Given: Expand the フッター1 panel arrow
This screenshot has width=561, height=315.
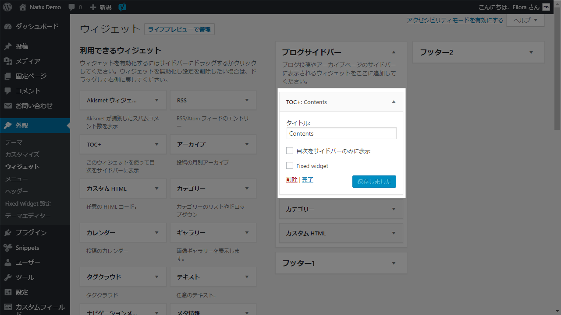Looking at the screenshot, I should point(394,263).
